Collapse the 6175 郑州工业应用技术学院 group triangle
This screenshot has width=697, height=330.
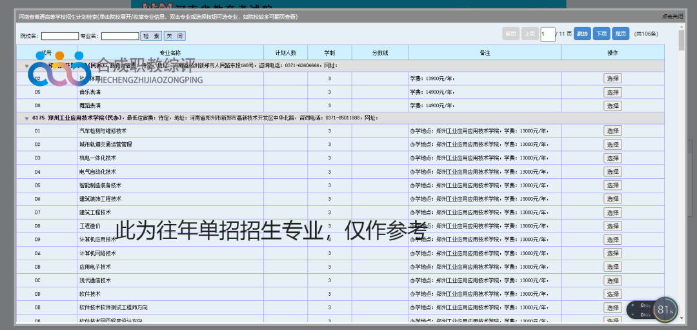click(x=26, y=118)
